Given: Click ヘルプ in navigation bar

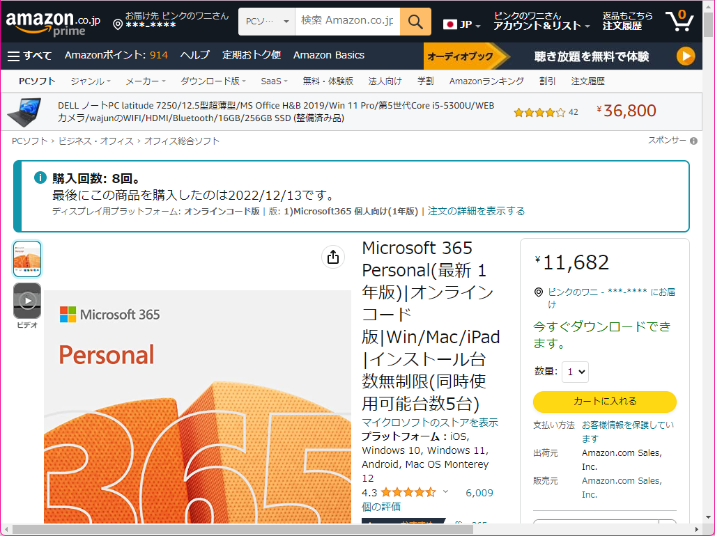Looking at the screenshot, I should [x=194, y=55].
